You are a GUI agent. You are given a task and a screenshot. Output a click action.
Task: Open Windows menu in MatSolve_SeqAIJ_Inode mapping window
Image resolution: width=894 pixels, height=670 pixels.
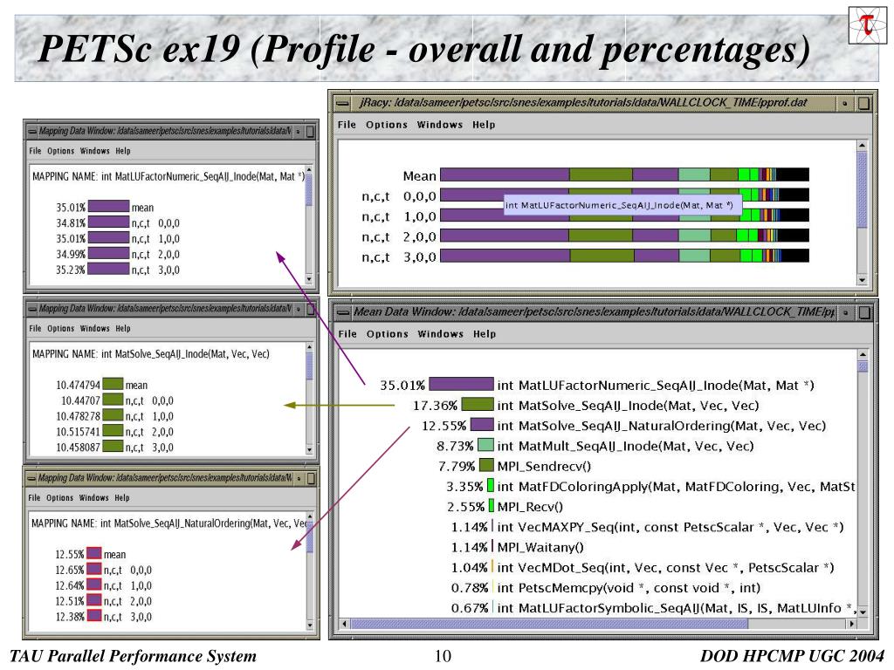pos(94,329)
